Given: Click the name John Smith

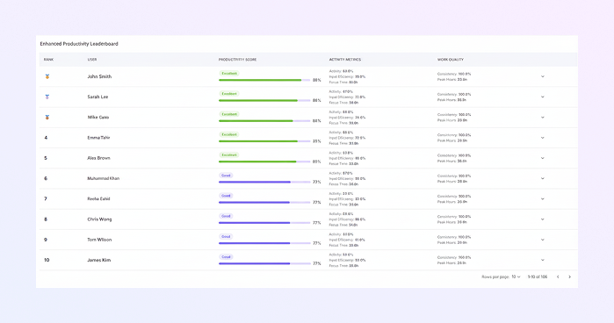Looking at the screenshot, I should pyautogui.click(x=99, y=76).
